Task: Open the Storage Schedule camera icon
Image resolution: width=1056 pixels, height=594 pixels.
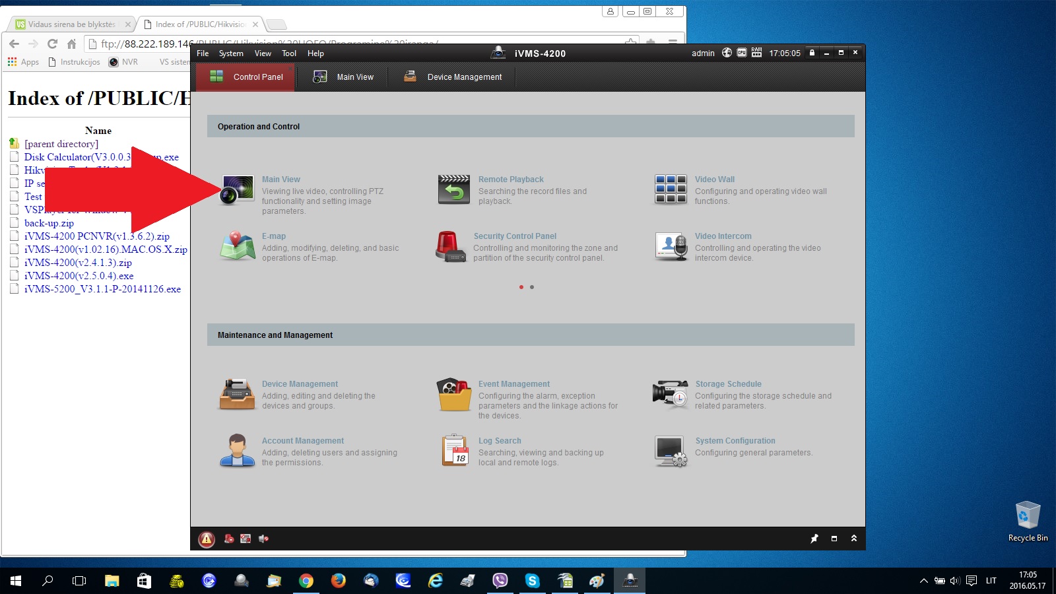Action: click(x=671, y=394)
